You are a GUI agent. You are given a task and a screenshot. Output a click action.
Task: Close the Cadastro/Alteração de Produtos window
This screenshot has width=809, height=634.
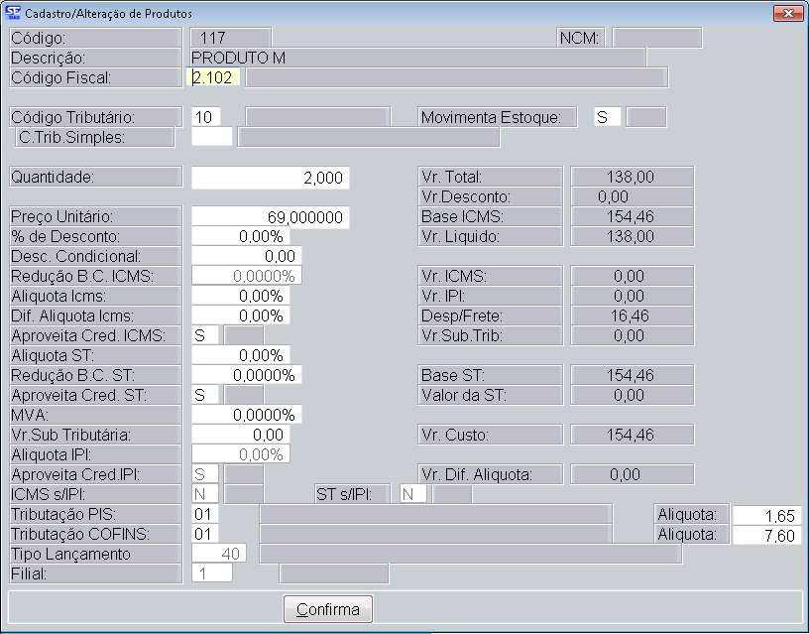point(787,13)
